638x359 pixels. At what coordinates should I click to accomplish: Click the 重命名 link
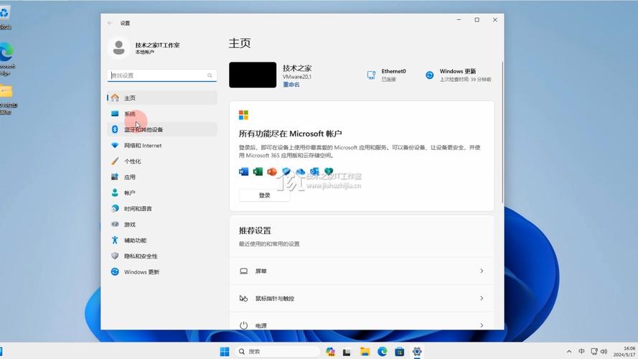point(291,85)
